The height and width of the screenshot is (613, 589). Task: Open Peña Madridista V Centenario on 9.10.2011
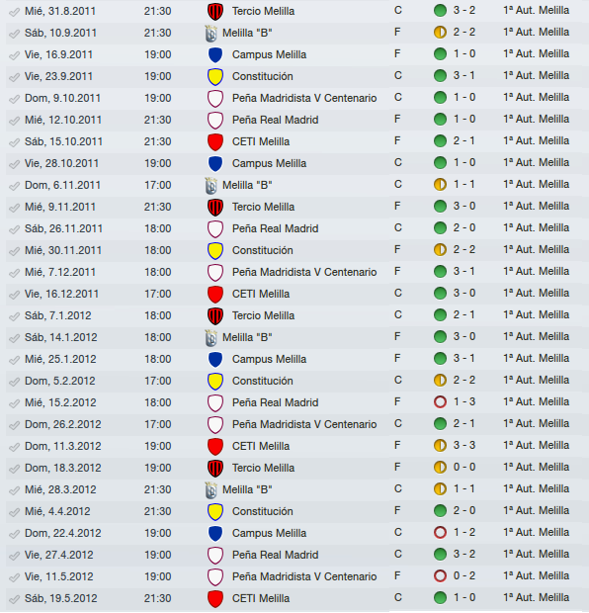304,98
